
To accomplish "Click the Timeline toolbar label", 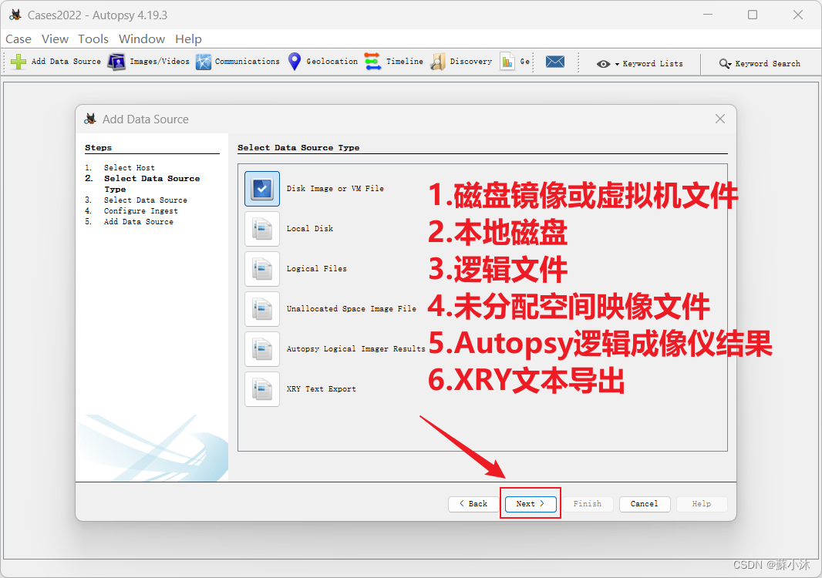I will (x=404, y=62).
